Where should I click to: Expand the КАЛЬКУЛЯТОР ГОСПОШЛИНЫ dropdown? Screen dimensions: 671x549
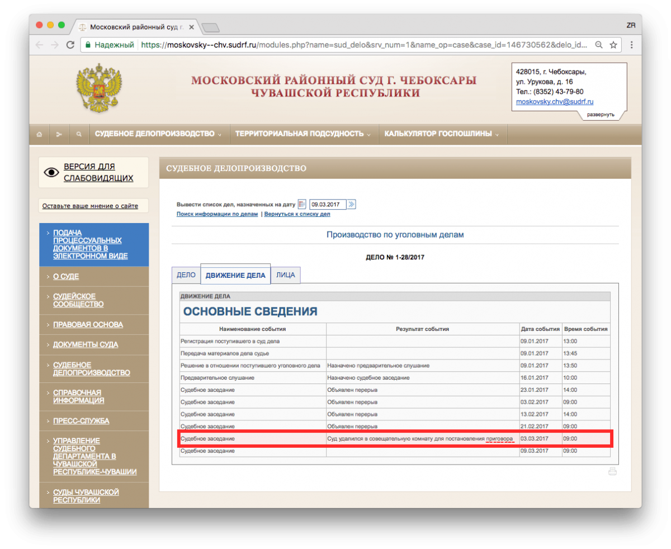click(441, 134)
